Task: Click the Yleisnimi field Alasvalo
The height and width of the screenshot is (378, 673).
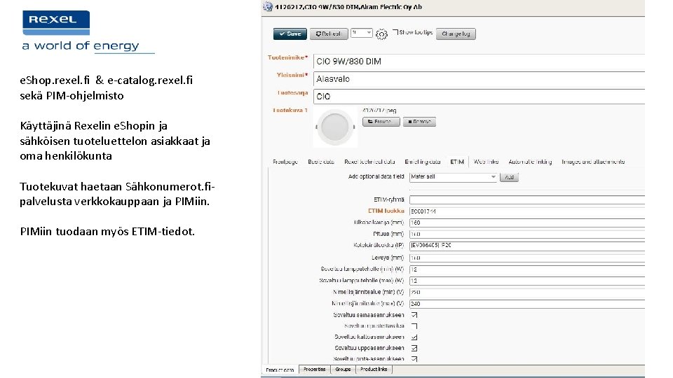Action: tap(479, 79)
